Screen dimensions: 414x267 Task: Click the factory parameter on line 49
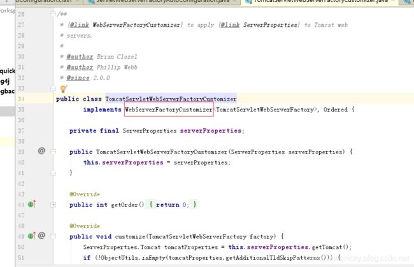pyautogui.click(x=262, y=236)
